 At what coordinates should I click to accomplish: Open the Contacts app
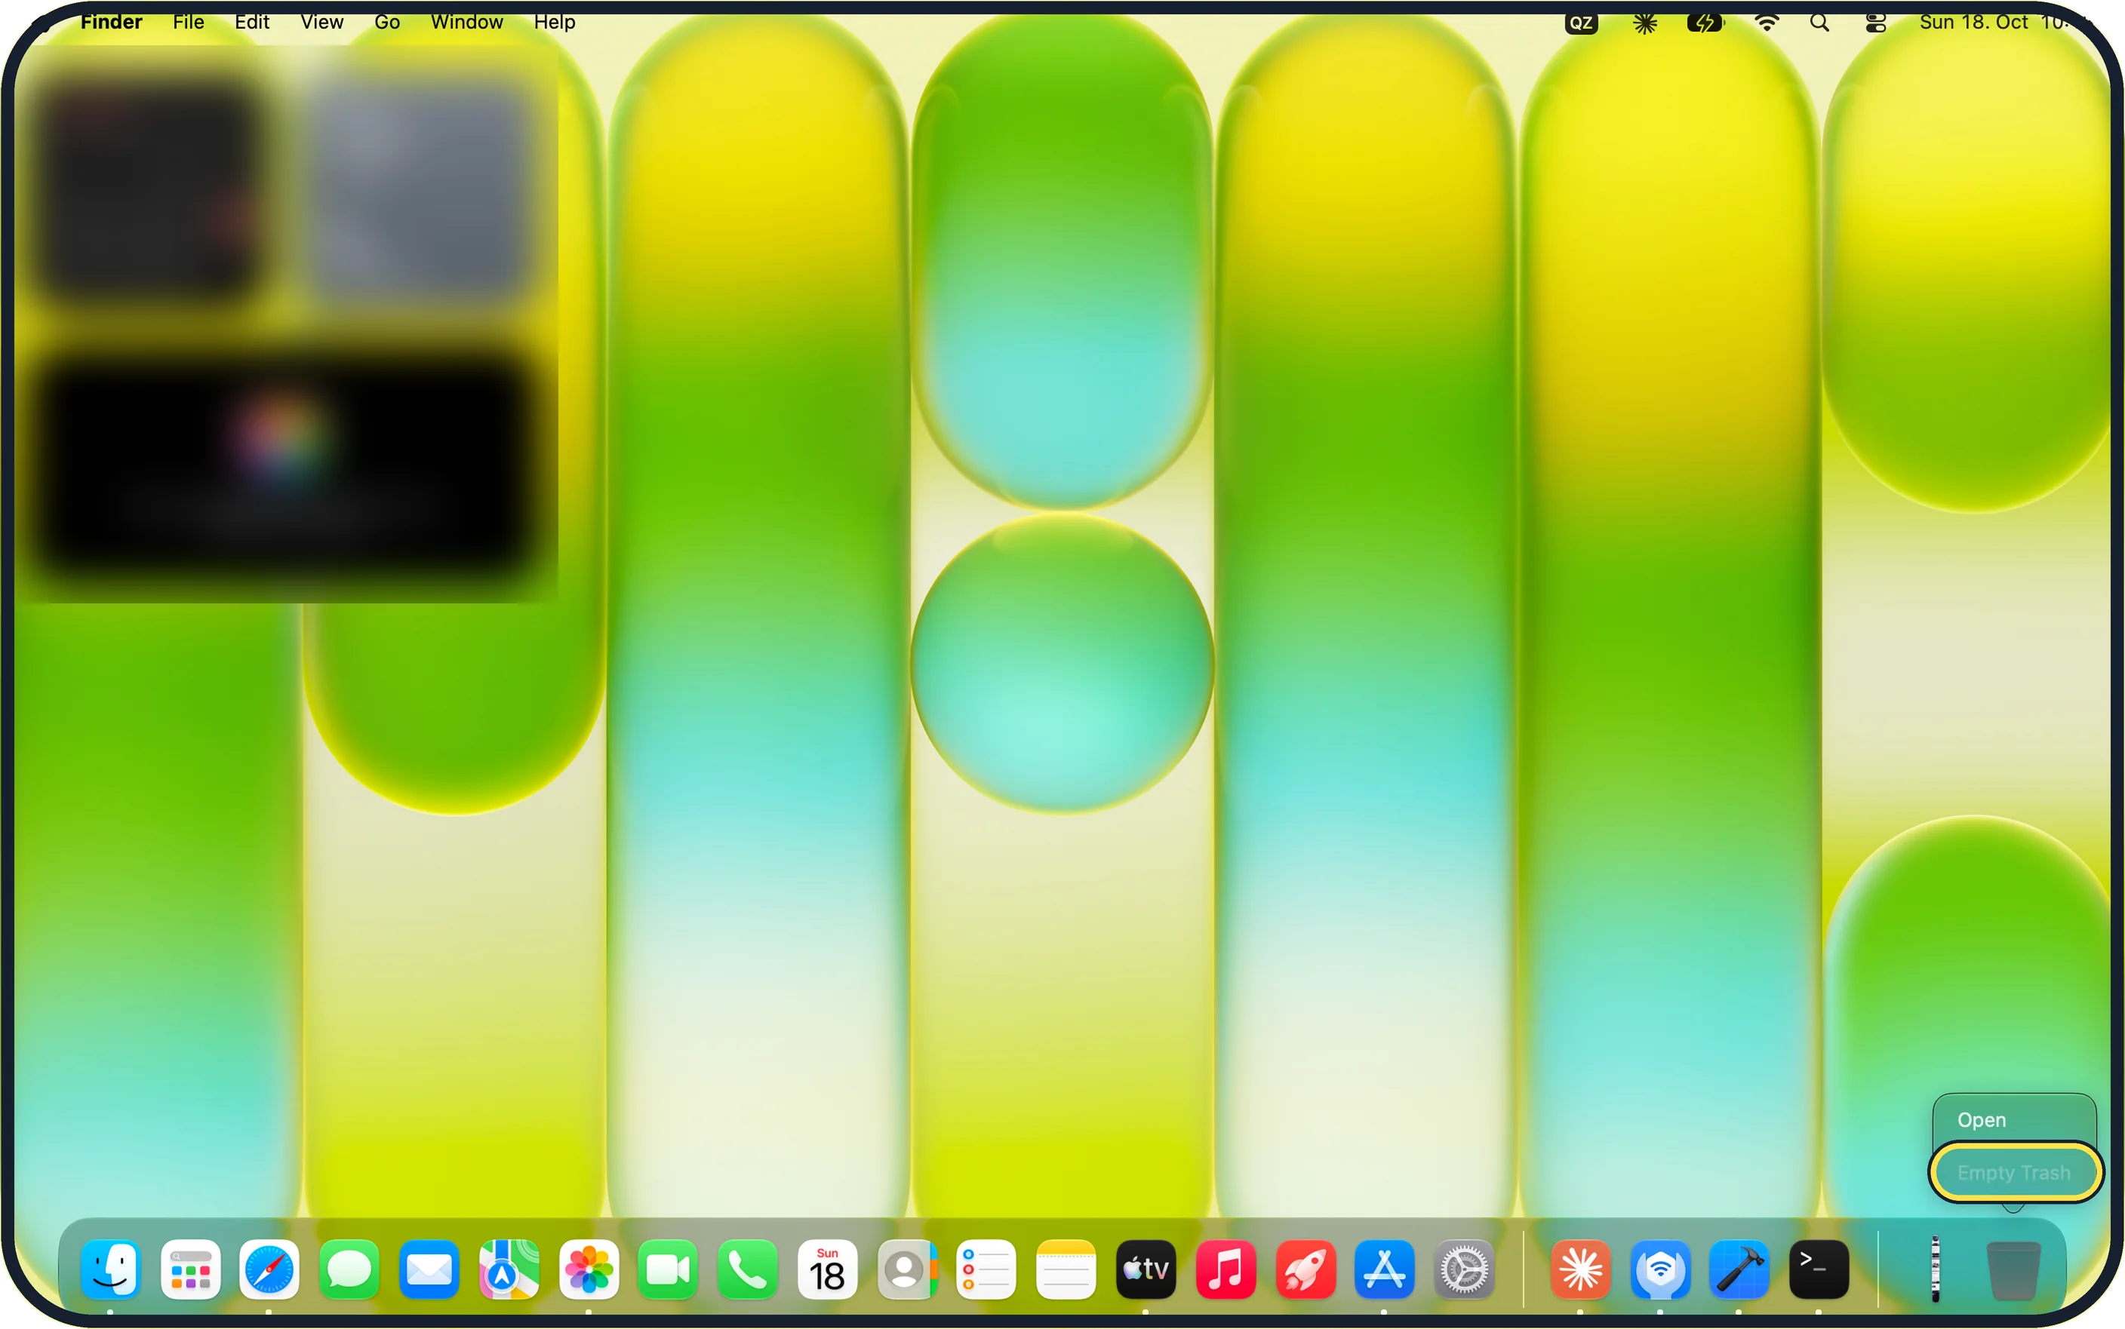906,1269
